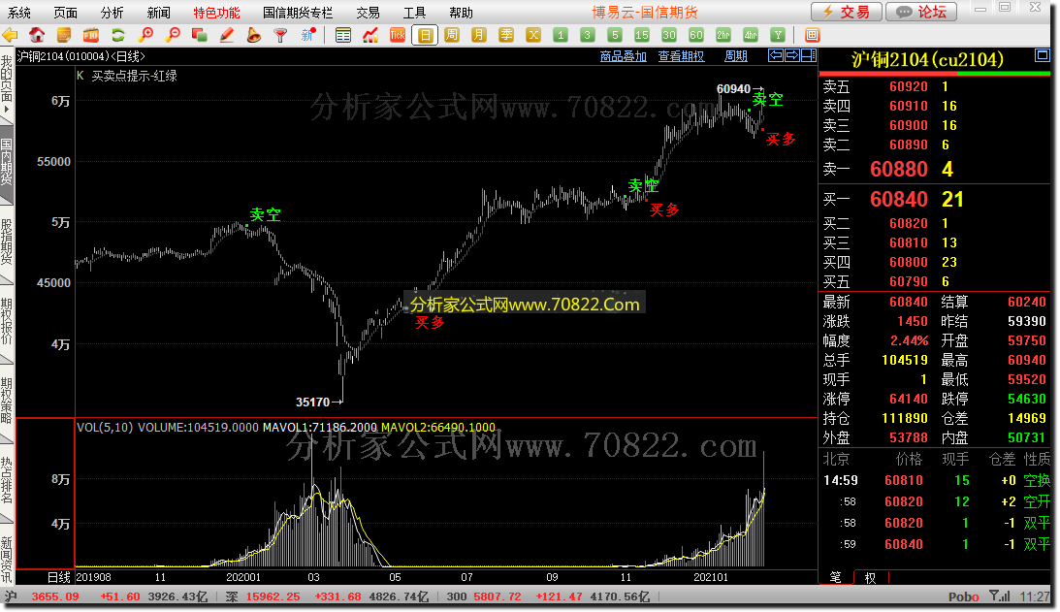1060x612 pixels.
Task: Open the 帮助 menu
Action: (461, 13)
